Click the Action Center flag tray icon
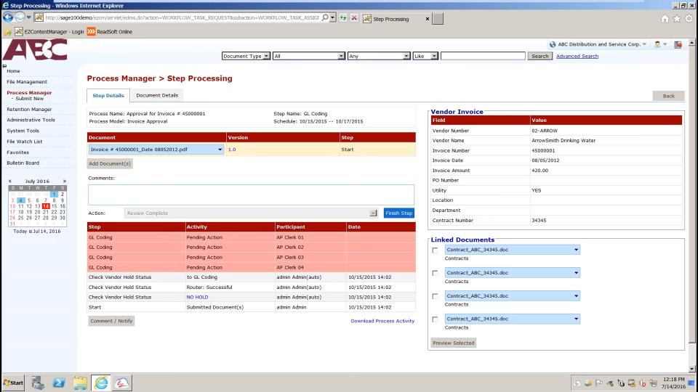This screenshot has width=698, height=392. coord(599,383)
